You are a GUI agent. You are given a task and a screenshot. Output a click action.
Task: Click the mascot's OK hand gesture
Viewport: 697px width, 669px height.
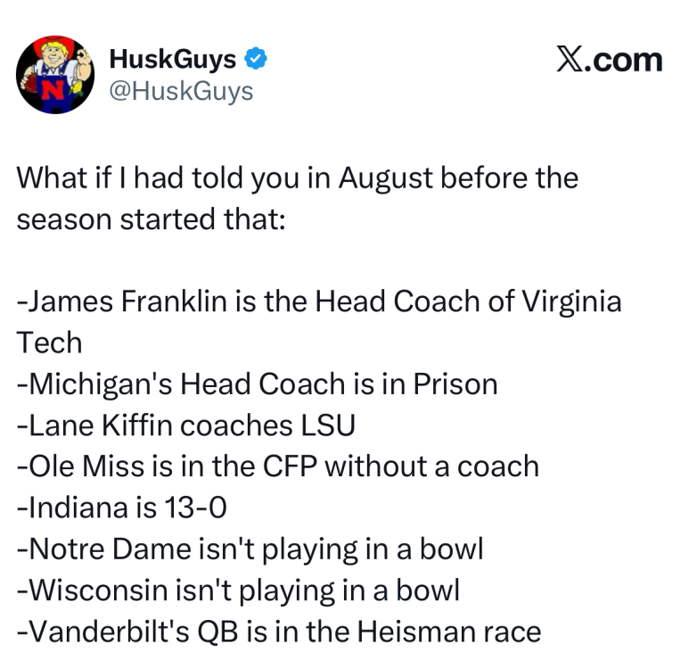[x=84, y=56]
